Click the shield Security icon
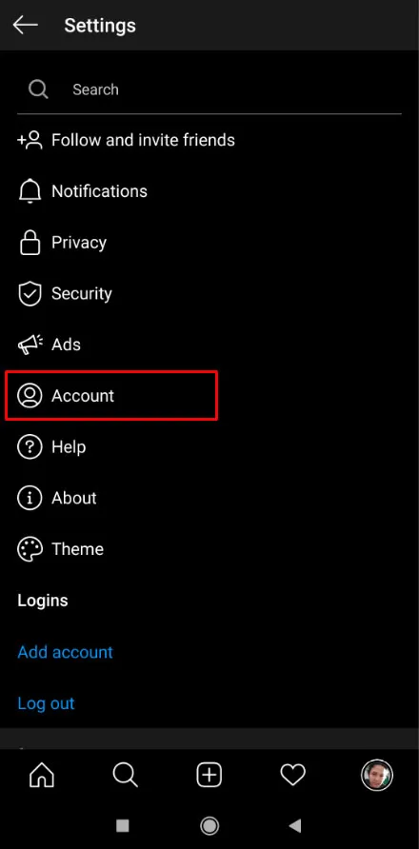 (30, 293)
